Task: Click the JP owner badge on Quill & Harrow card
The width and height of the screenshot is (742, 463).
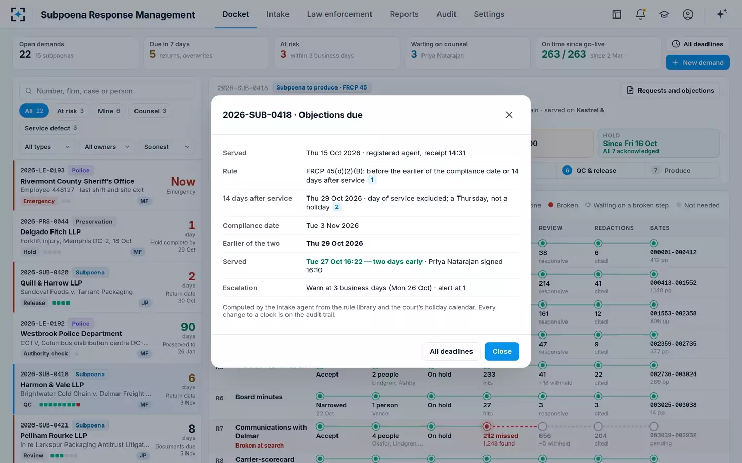Action: (x=145, y=303)
